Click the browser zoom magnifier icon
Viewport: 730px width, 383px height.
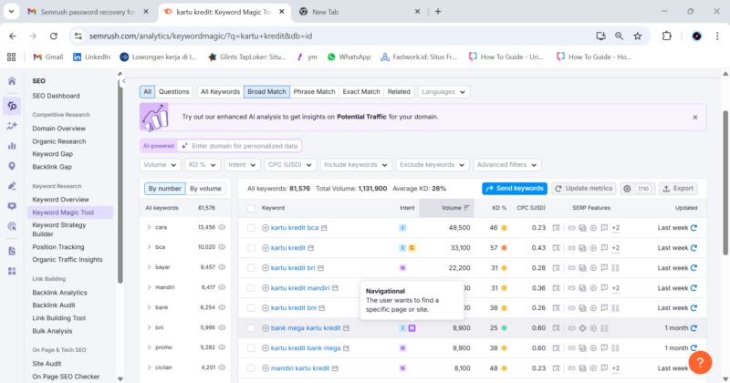coord(619,36)
